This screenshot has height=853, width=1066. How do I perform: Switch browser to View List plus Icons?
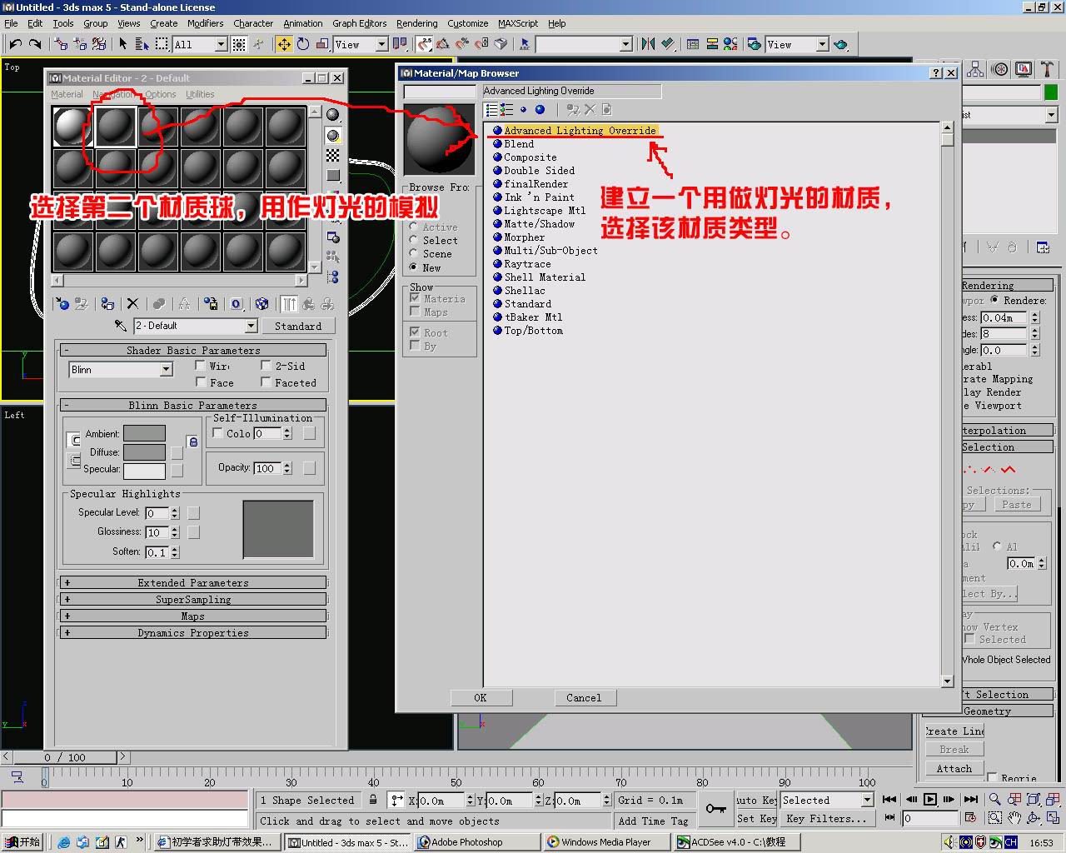[x=506, y=109]
